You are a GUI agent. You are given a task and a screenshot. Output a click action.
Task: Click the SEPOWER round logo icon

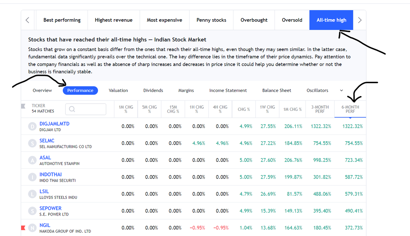click(x=32, y=211)
